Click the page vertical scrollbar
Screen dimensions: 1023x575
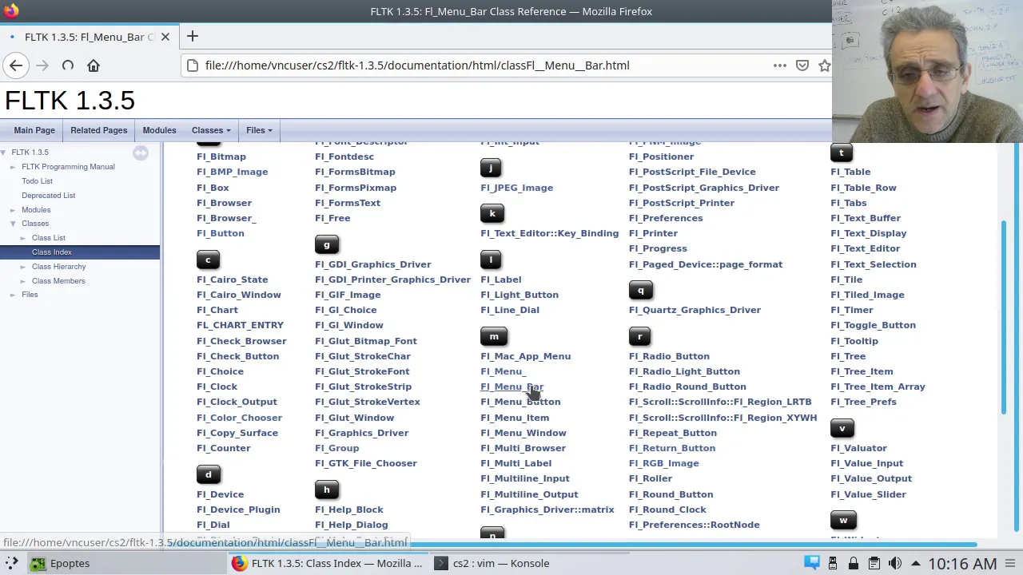click(x=1005, y=319)
